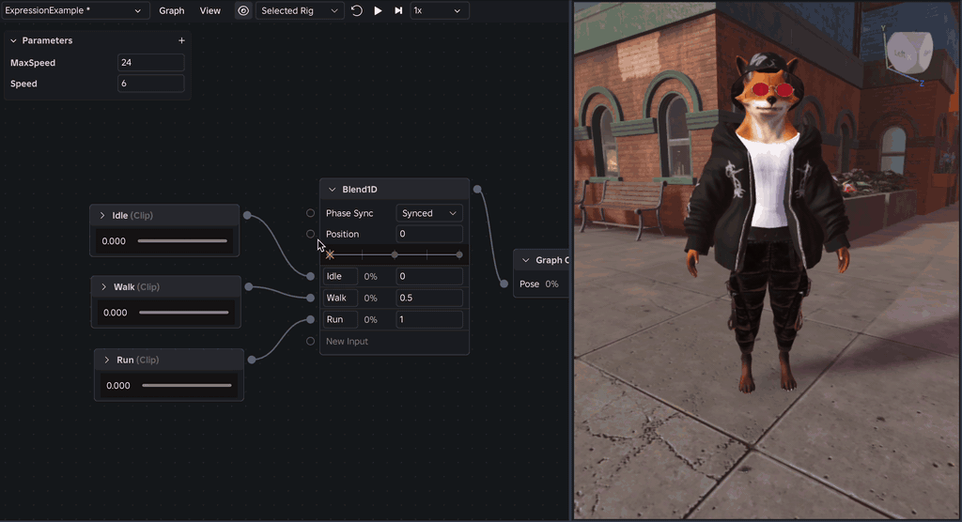Image resolution: width=962 pixels, height=522 pixels.
Task: Click the Run input name field
Action: click(x=340, y=319)
